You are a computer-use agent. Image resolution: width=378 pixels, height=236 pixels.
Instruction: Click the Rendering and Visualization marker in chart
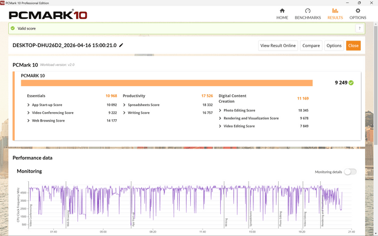(322, 211)
